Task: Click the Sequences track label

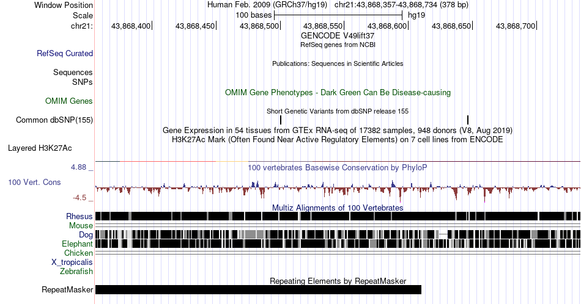Action: click(73, 72)
